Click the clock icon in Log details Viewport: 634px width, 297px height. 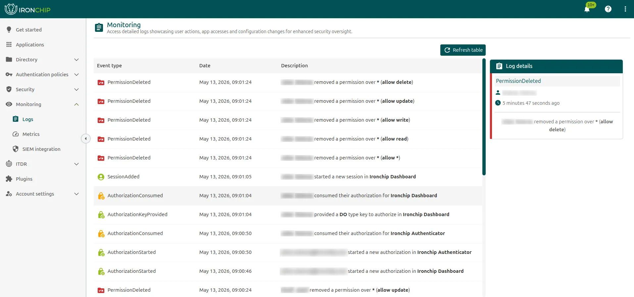point(498,103)
